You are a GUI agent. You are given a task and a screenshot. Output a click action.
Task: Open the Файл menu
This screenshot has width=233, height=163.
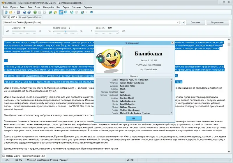[x=5, y=7]
